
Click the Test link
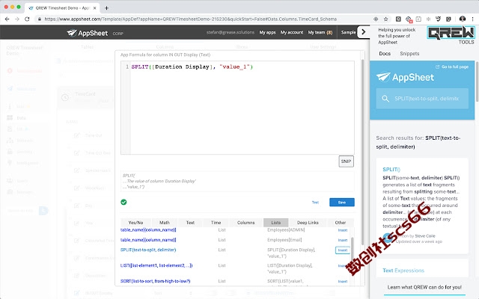[315, 203]
